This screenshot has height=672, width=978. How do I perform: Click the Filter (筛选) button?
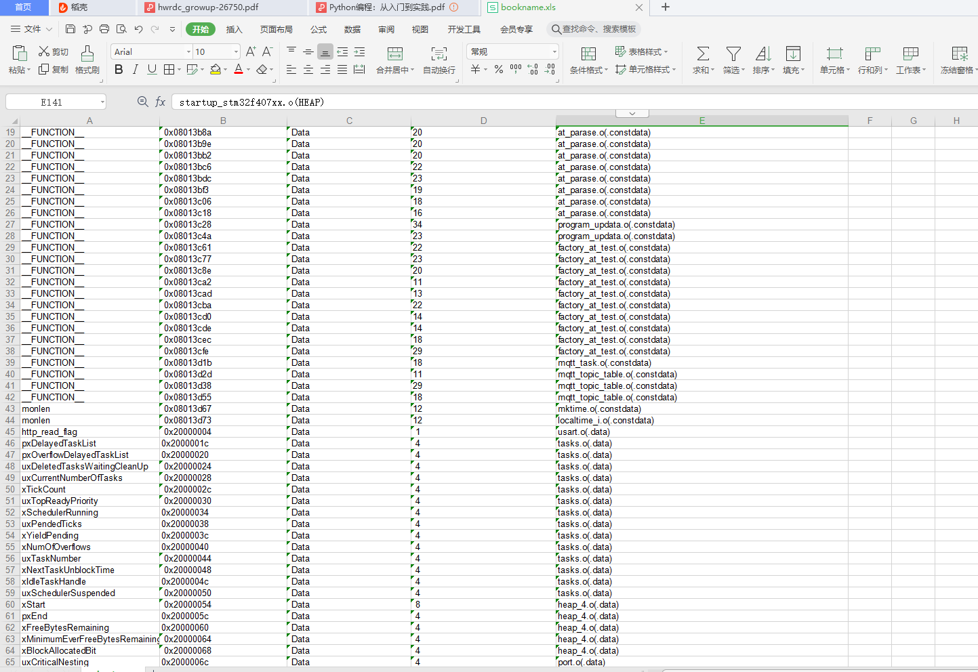[733, 60]
